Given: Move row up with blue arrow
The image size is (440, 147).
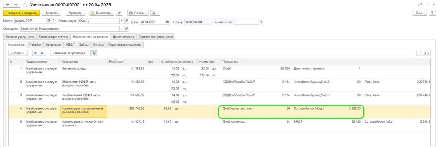Looking at the screenshot, I should (x=35, y=53).
